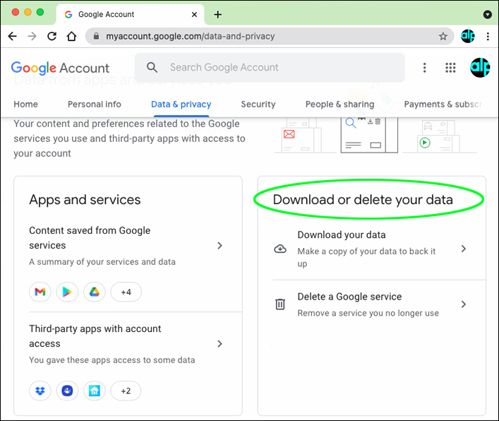Switch to the Security tab

[x=258, y=104]
